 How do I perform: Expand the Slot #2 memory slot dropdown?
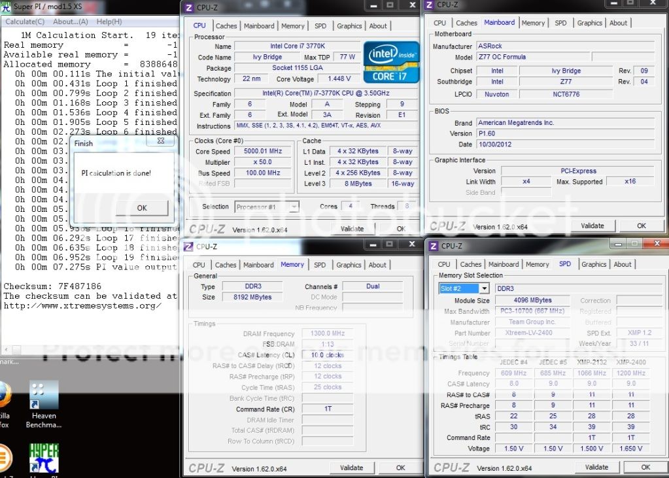coord(483,288)
